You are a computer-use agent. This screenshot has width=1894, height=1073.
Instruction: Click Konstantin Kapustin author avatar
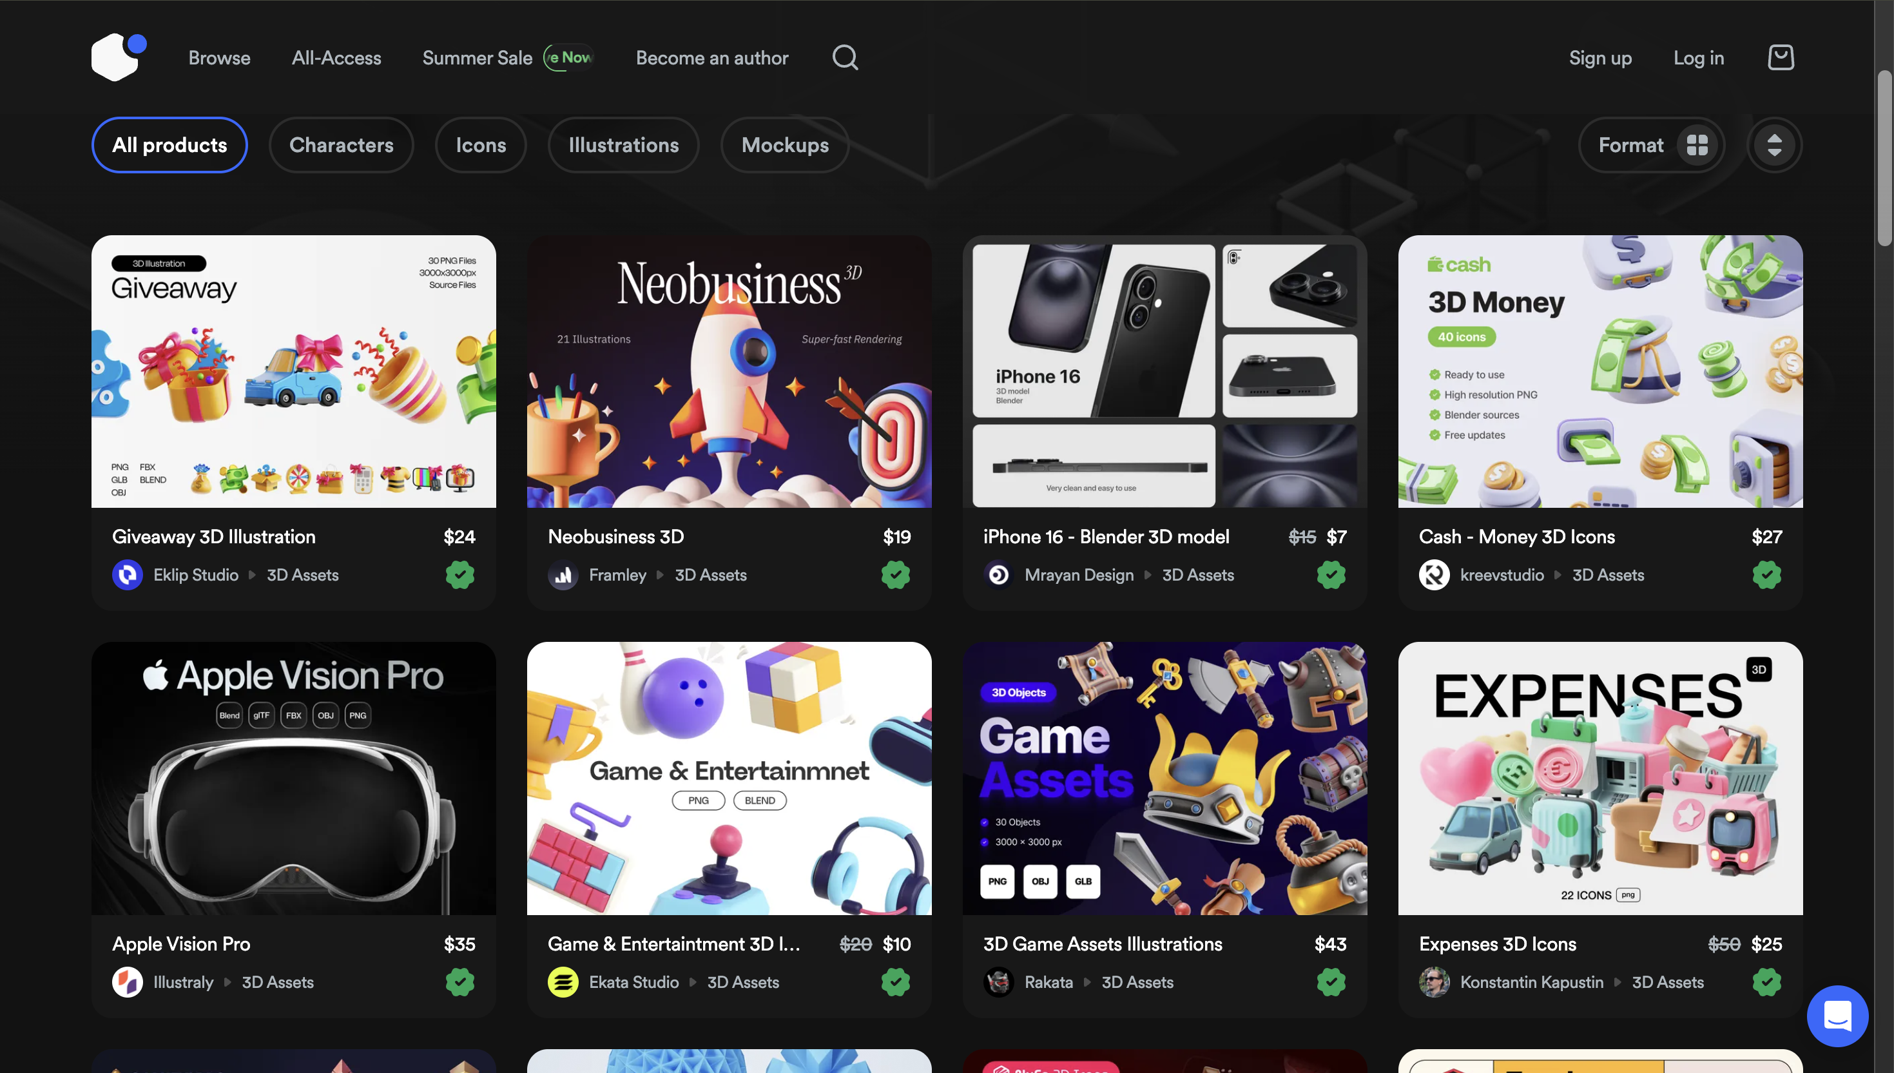click(1434, 982)
